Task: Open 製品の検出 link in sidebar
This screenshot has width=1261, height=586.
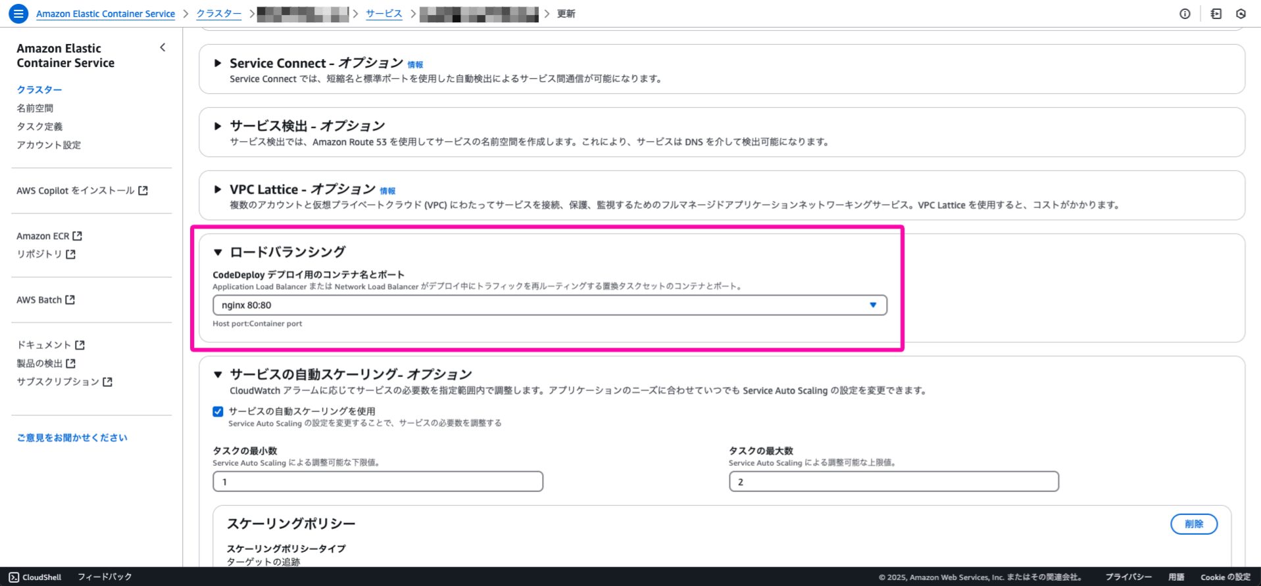Action: pos(46,363)
